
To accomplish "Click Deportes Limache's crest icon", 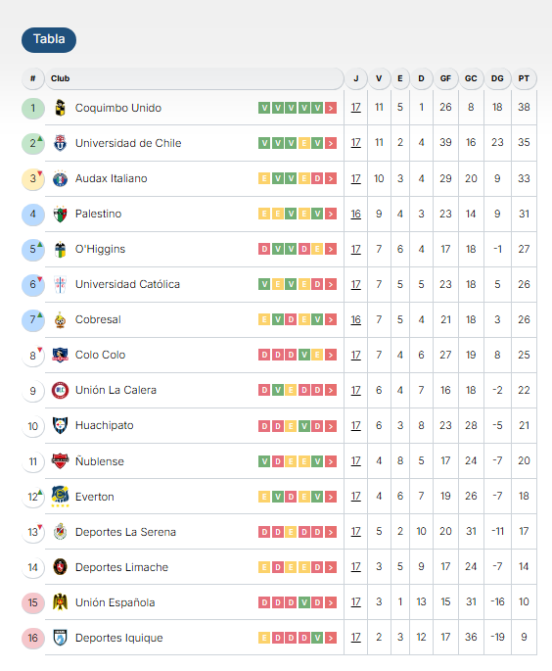I will pos(61,567).
